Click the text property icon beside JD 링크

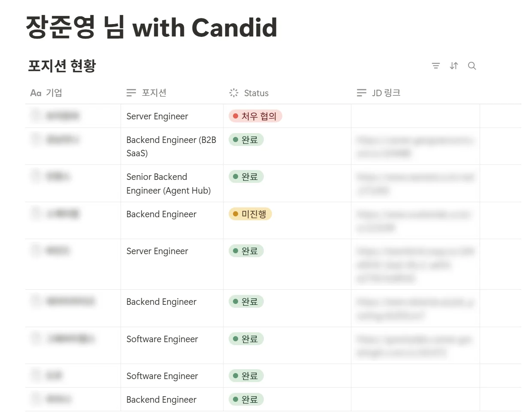coord(362,92)
